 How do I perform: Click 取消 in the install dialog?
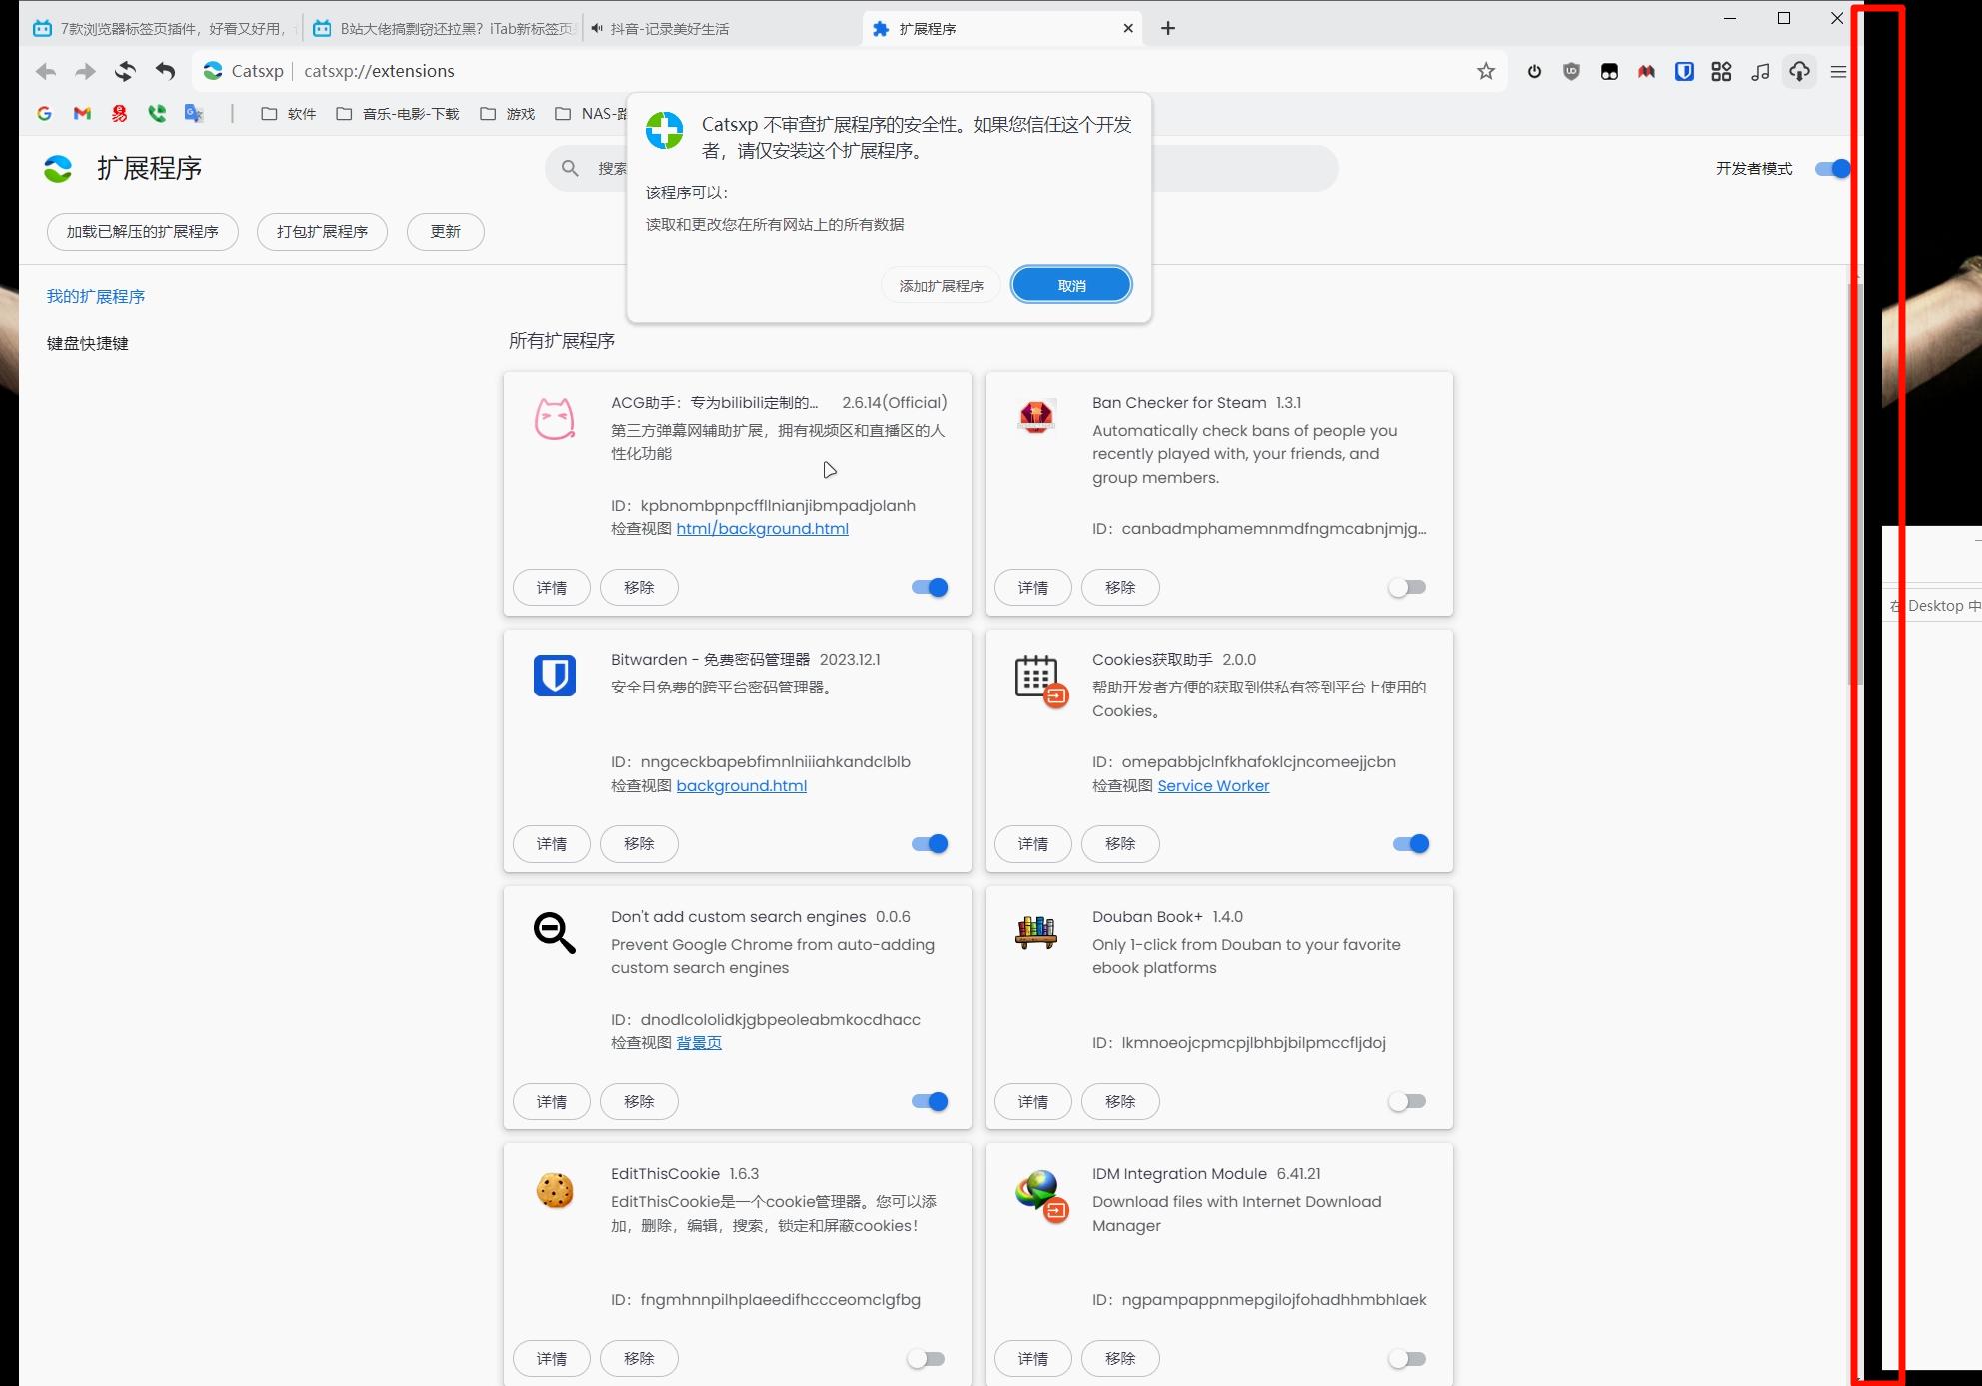coord(1071,285)
